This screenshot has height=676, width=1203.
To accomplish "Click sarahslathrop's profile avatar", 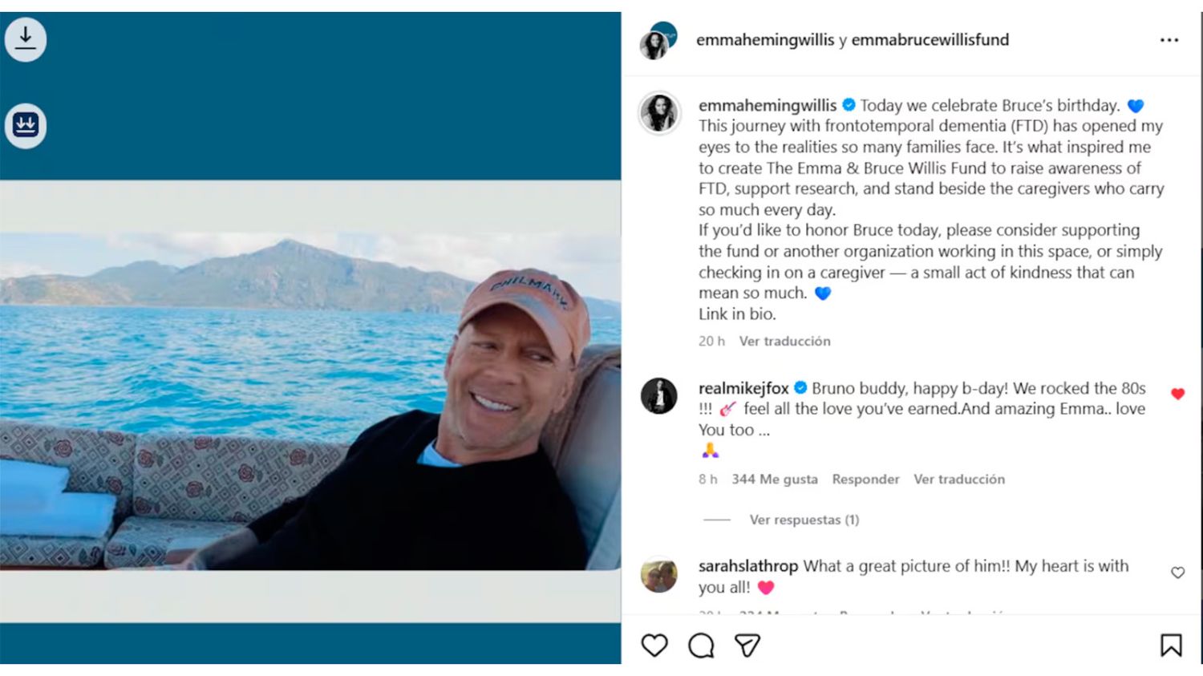I will point(658,575).
